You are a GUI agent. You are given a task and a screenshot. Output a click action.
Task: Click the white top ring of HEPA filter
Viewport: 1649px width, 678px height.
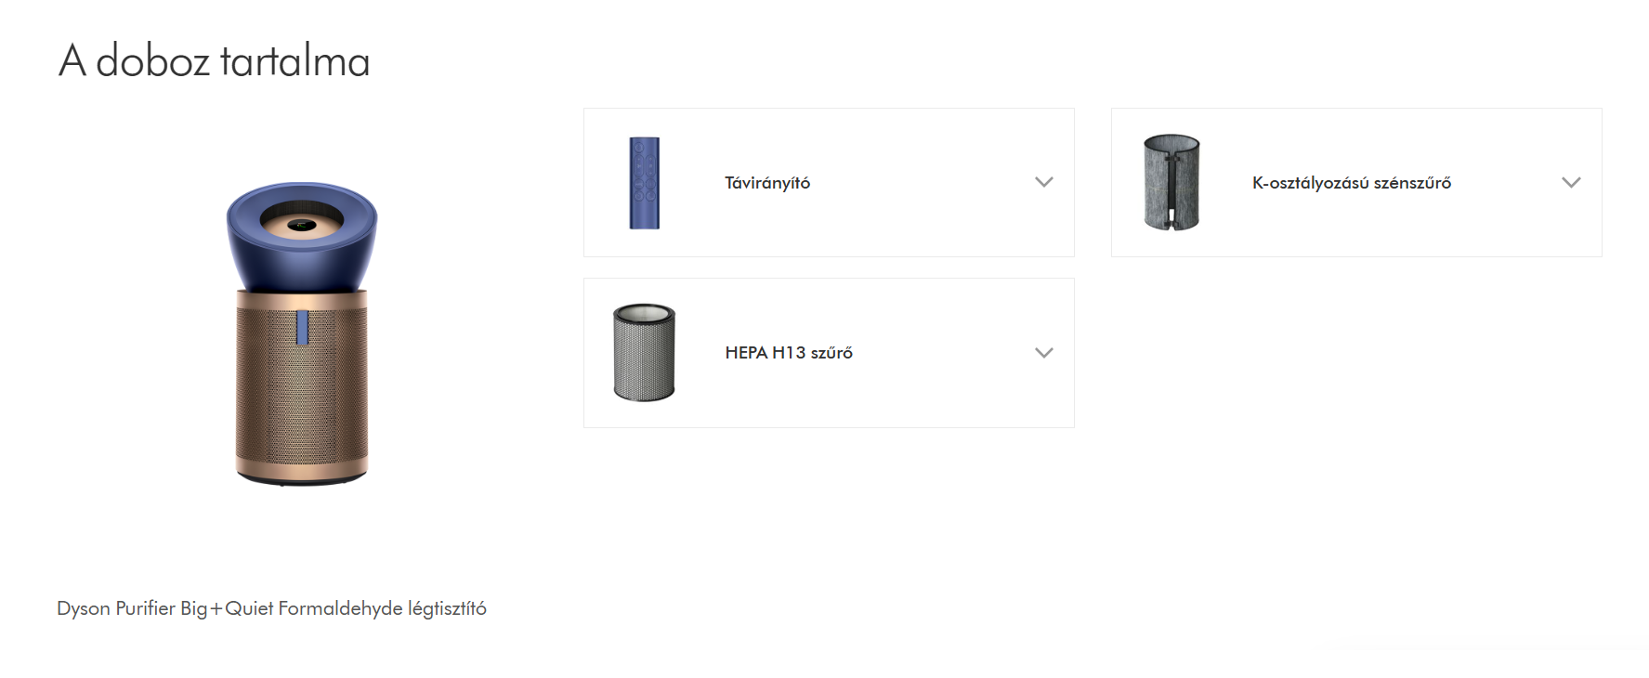644,312
